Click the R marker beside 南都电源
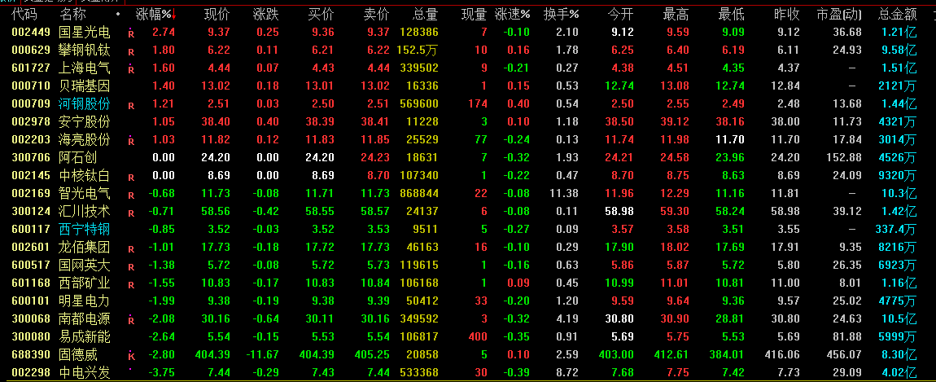The height and width of the screenshot is (382, 936). 131,320
